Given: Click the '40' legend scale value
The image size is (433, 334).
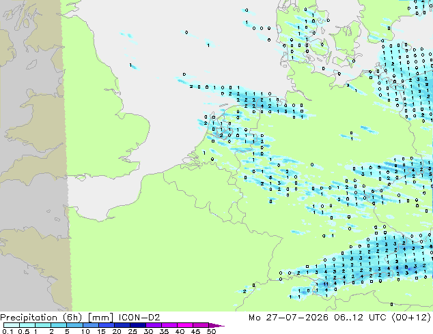Looking at the screenshot, I should [180, 331].
